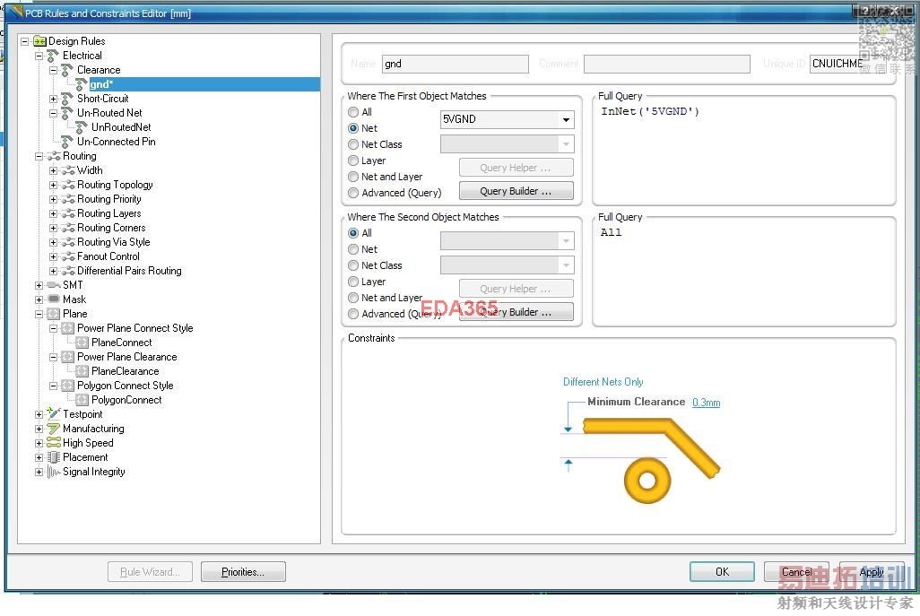Viewport: 920px width, 616px height.
Task: Click the Testpoint category icon
Action: [x=54, y=413]
